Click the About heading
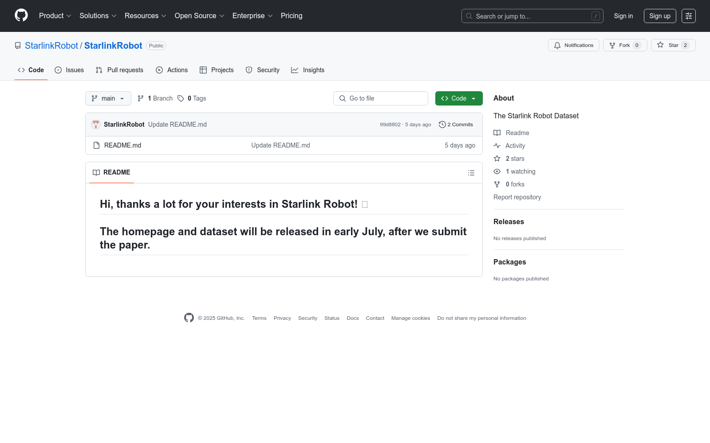Image resolution: width=710 pixels, height=443 pixels. coord(504,98)
